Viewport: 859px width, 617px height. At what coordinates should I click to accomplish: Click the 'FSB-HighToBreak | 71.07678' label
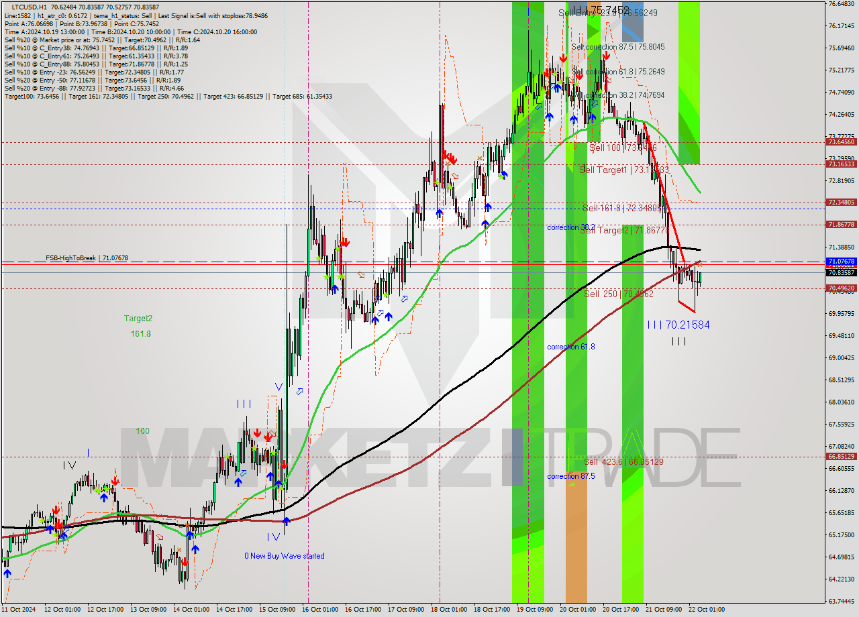87,258
